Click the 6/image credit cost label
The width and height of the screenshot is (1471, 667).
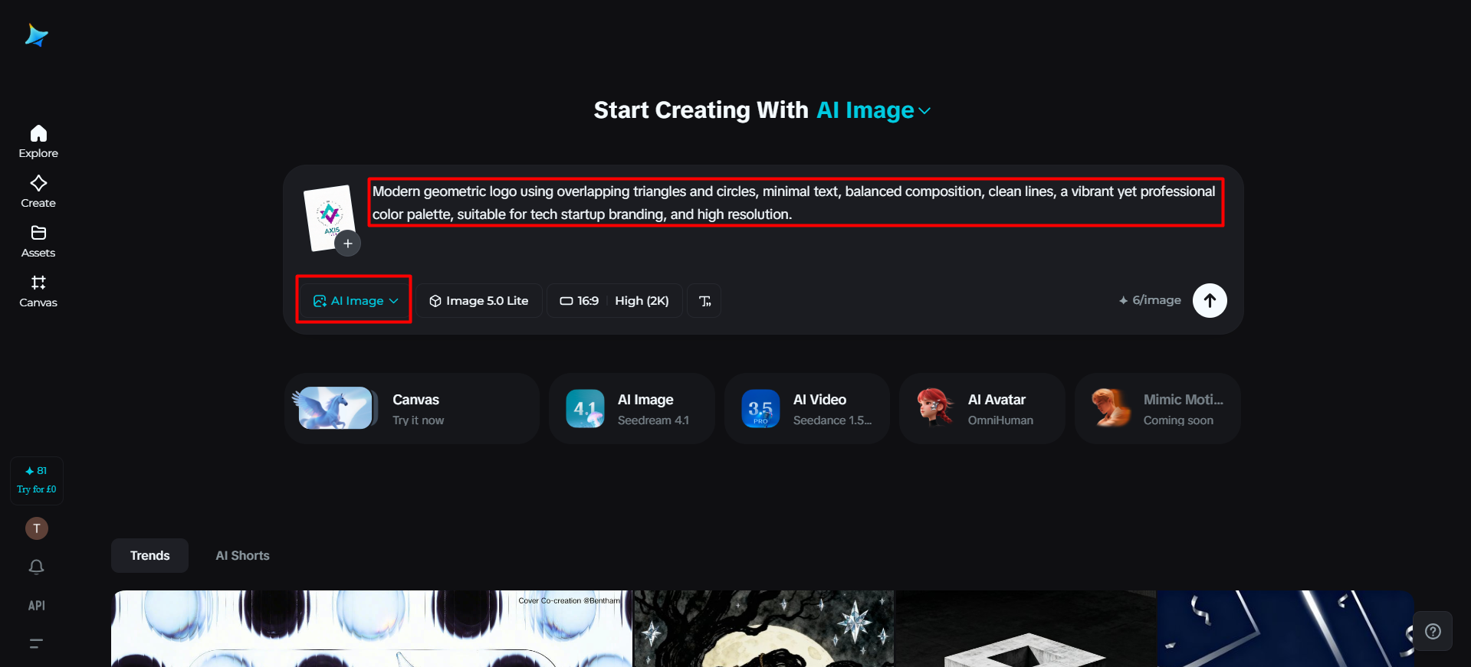click(1150, 300)
